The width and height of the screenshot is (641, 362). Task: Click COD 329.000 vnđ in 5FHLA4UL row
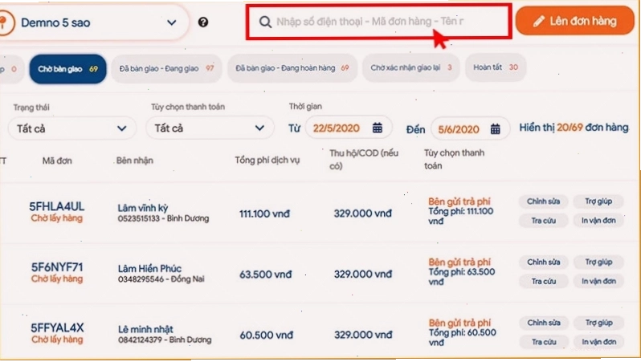point(362,214)
